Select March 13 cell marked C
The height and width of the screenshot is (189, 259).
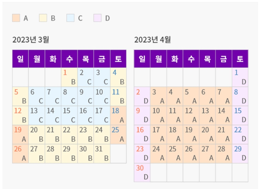(x=37, y=115)
